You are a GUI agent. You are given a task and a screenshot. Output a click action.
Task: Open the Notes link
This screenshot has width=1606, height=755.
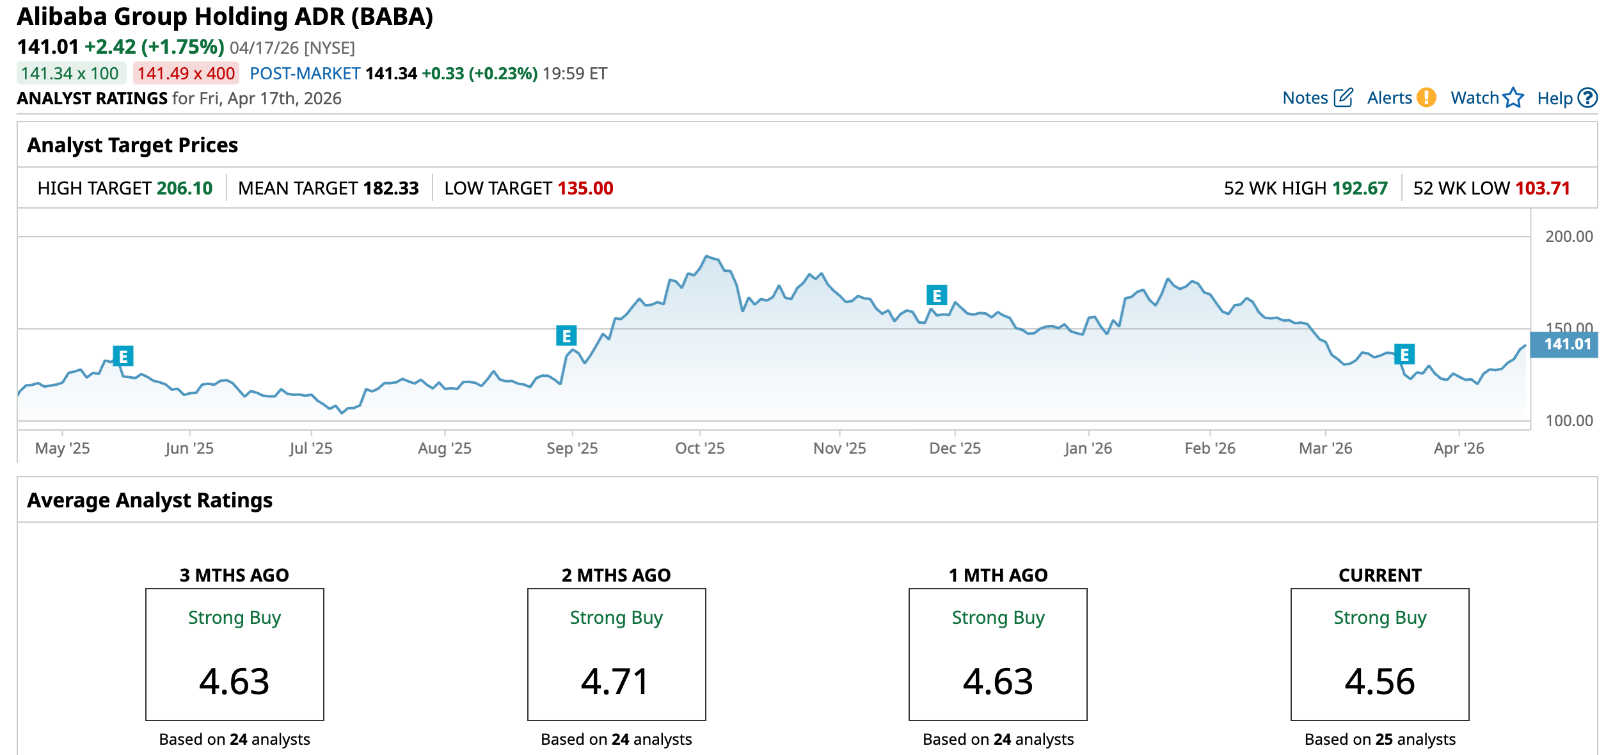coord(1305,98)
